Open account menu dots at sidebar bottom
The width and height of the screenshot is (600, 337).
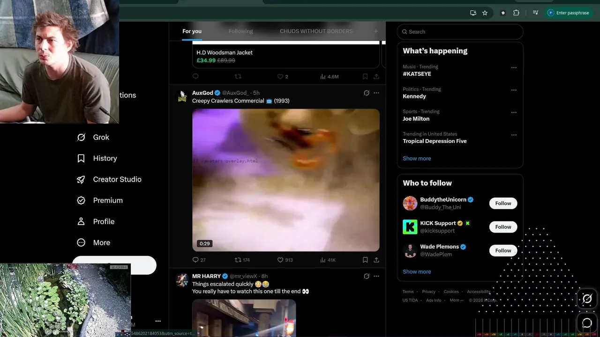pyautogui.click(x=158, y=321)
